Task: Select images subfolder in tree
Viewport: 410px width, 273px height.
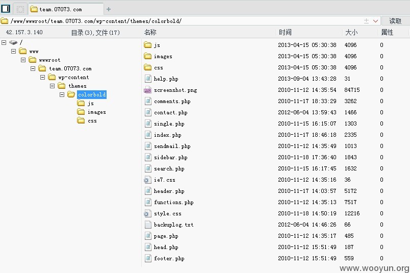Action: (91, 112)
